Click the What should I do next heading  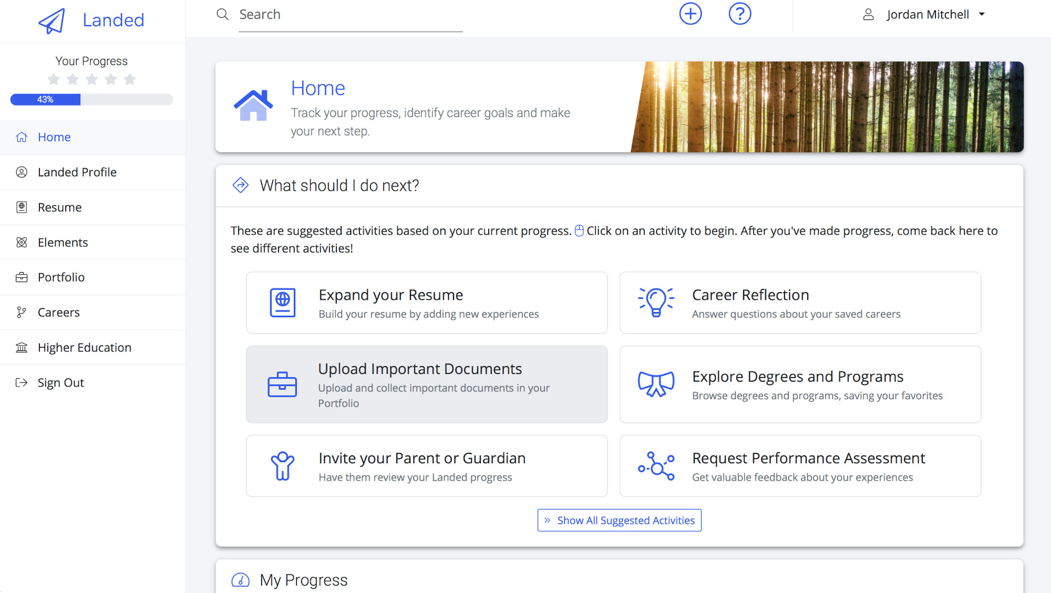point(339,185)
